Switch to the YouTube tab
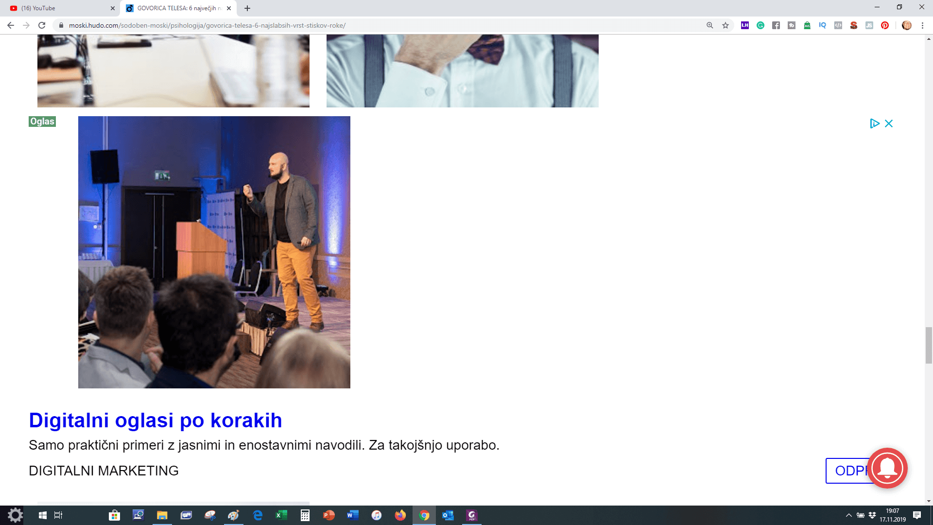 click(x=58, y=8)
